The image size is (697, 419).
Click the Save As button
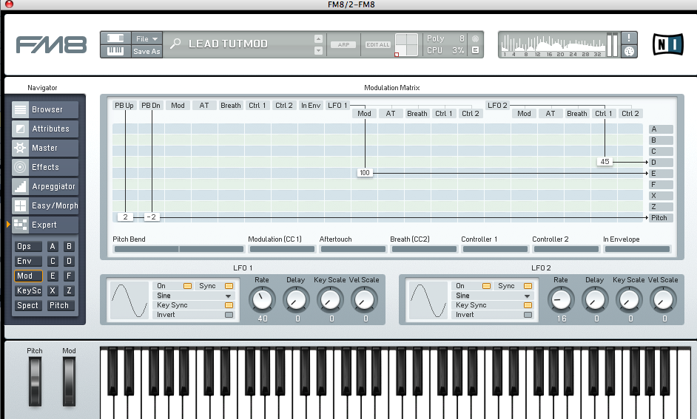tap(147, 52)
